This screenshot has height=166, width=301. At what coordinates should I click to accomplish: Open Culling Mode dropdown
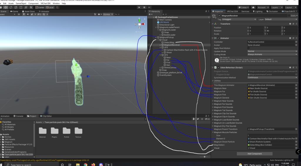pos(272,54)
